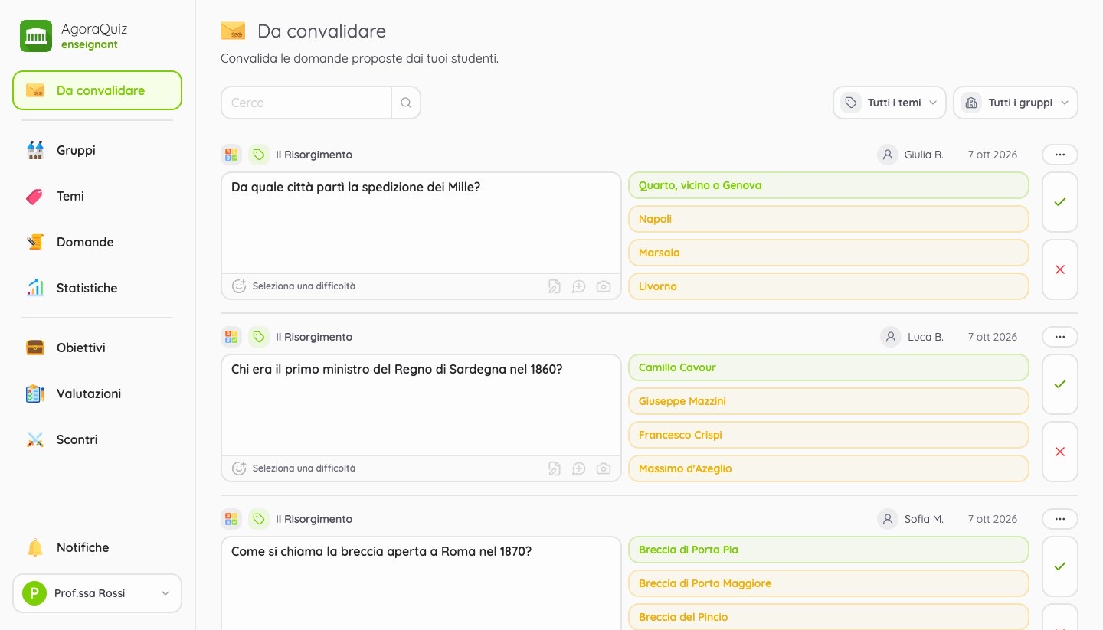Click the avatar icon beside Luca B.
The height and width of the screenshot is (630, 1103).
(x=890, y=337)
